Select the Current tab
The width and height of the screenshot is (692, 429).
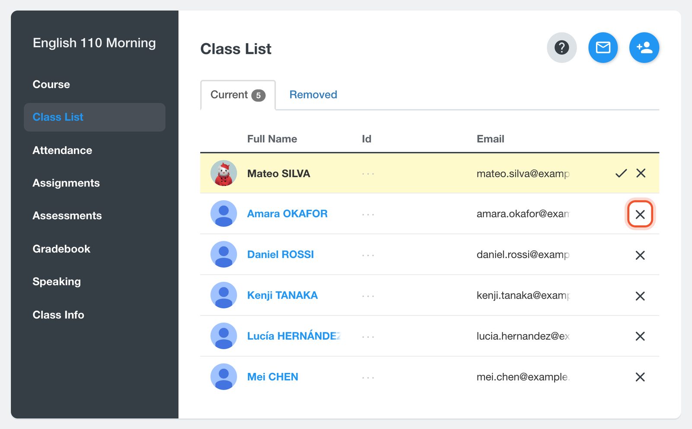point(238,95)
